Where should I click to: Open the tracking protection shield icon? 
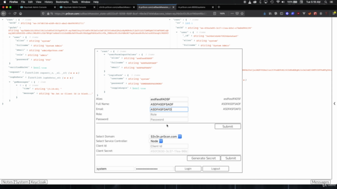pyautogui.click(x=43, y=14)
